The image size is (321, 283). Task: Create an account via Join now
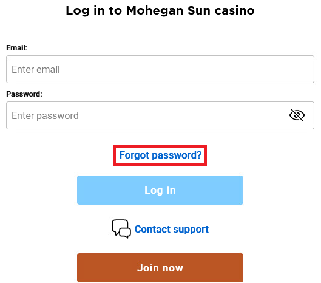160,268
